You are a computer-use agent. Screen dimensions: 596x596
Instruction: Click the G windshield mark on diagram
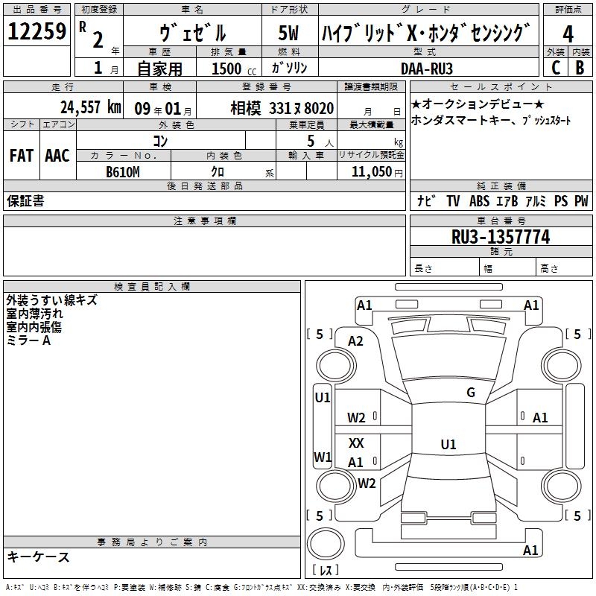(x=471, y=392)
